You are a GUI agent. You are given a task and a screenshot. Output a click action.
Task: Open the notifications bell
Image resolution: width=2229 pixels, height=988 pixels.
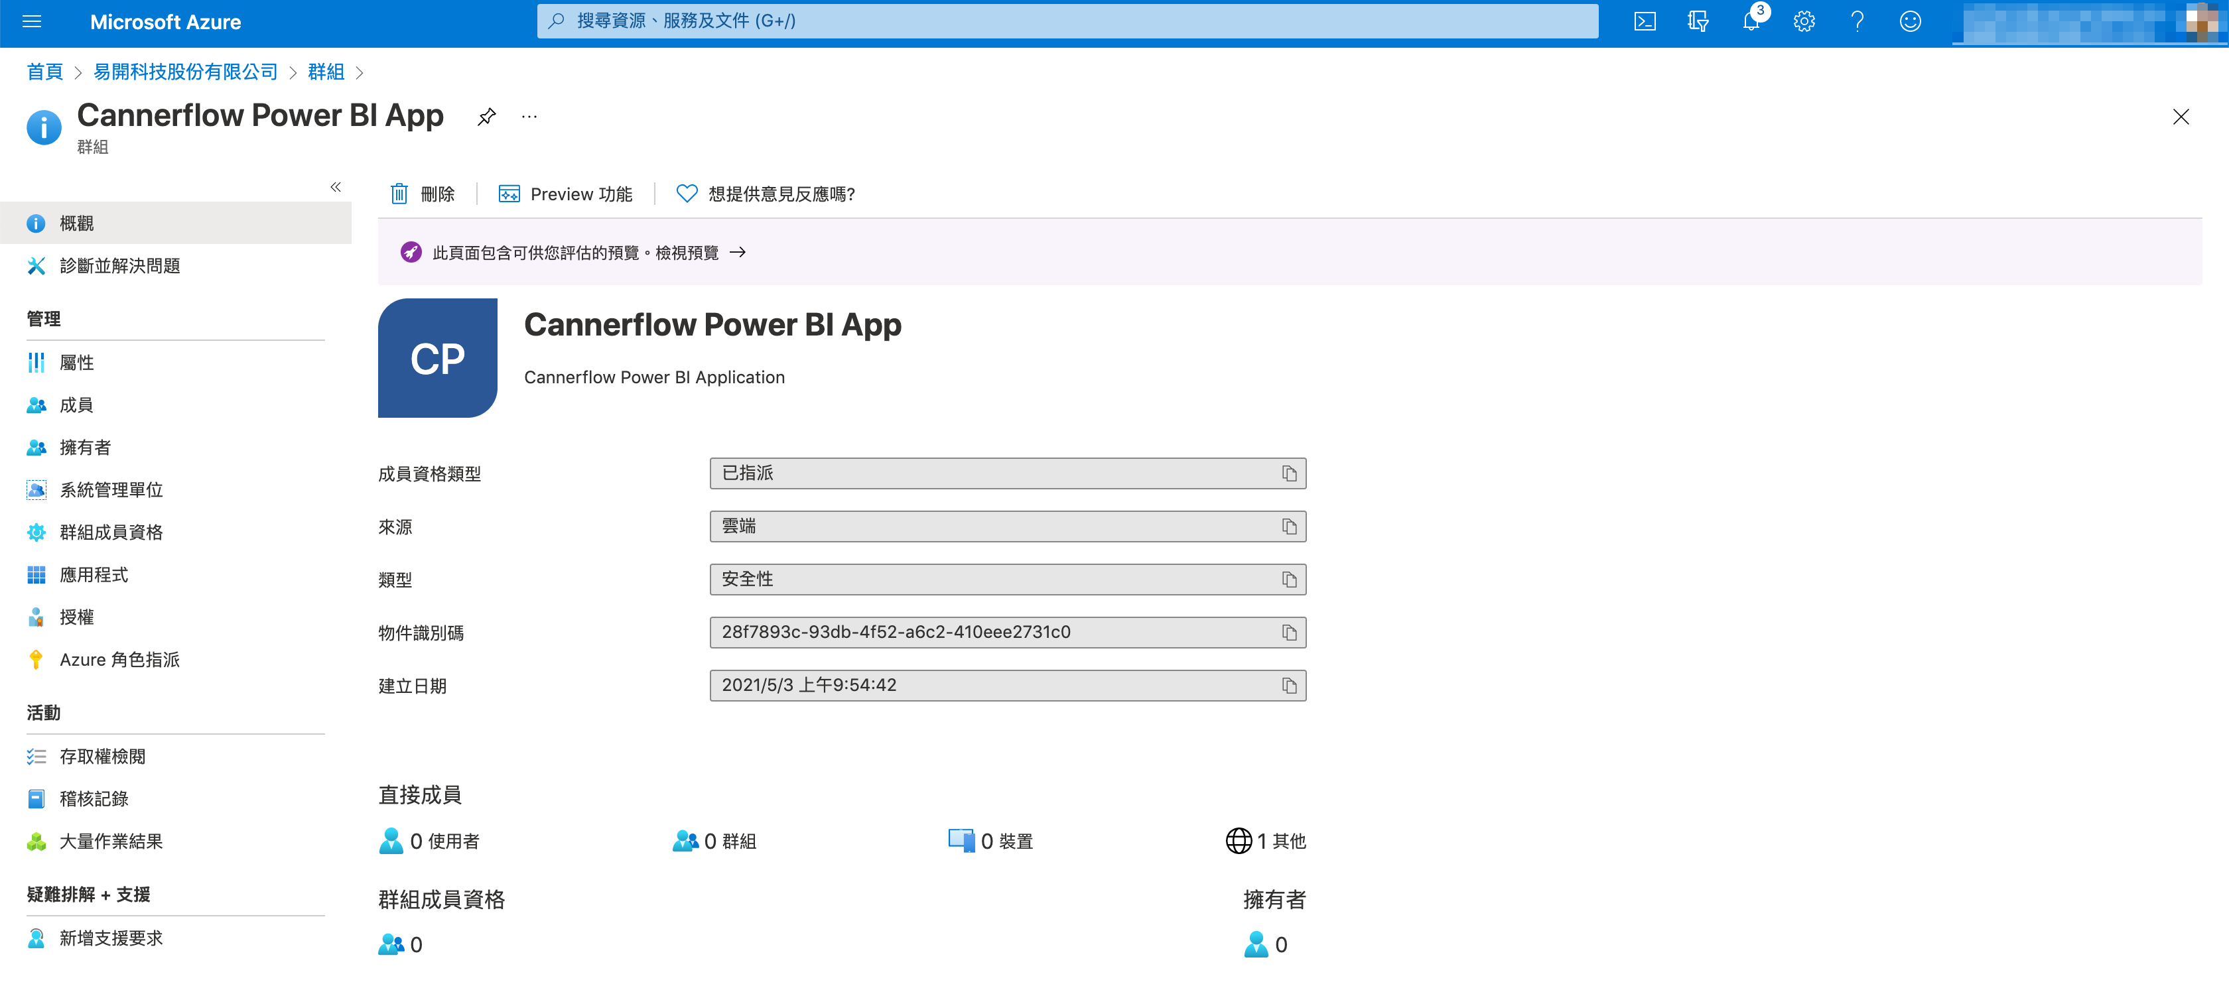[x=1751, y=22]
